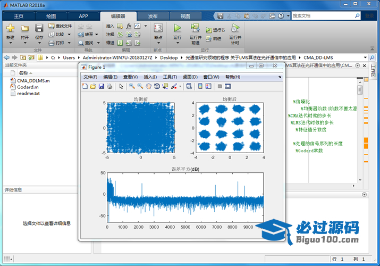Click the Save (保存) floppy disk icon in the ribbon

pos(39,28)
